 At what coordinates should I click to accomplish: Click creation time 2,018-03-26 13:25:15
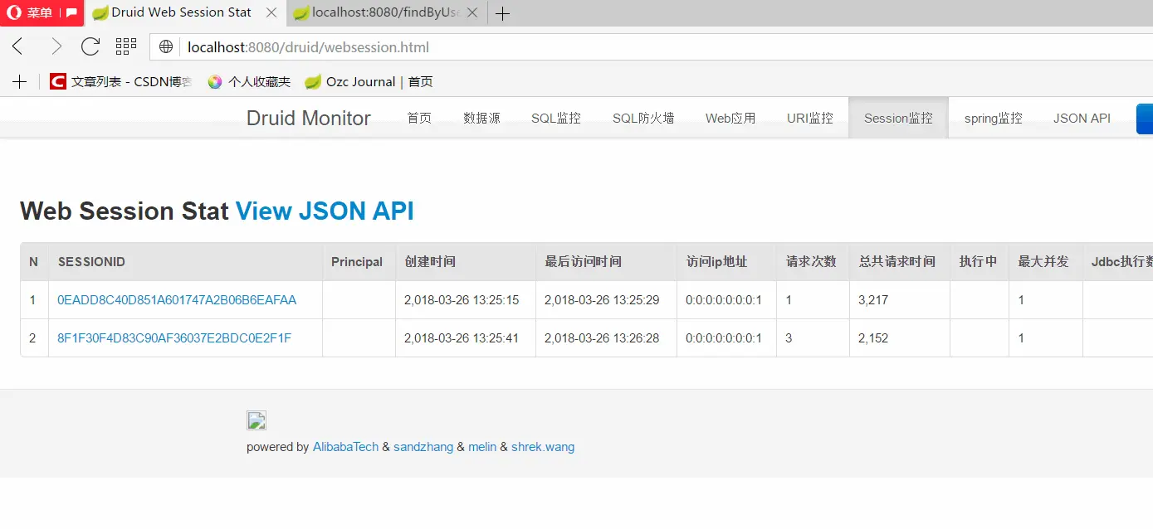click(462, 300)
